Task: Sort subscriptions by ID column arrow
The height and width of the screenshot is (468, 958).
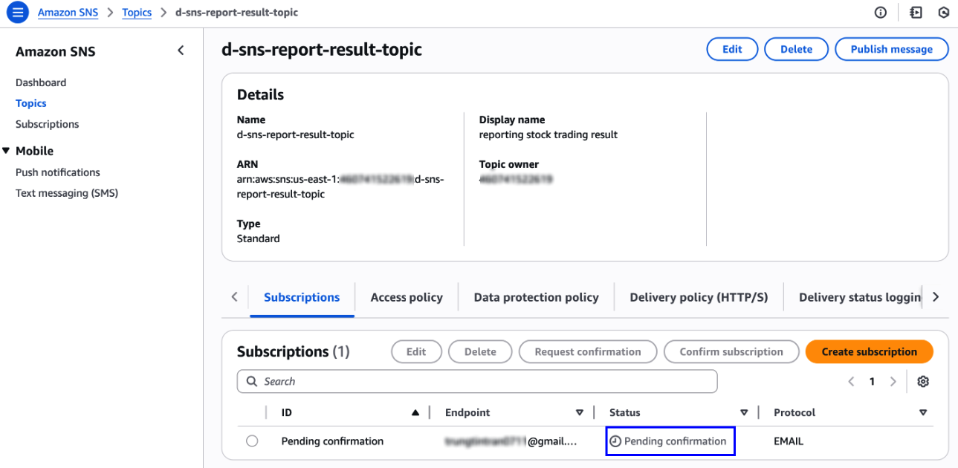Action: 415,413
